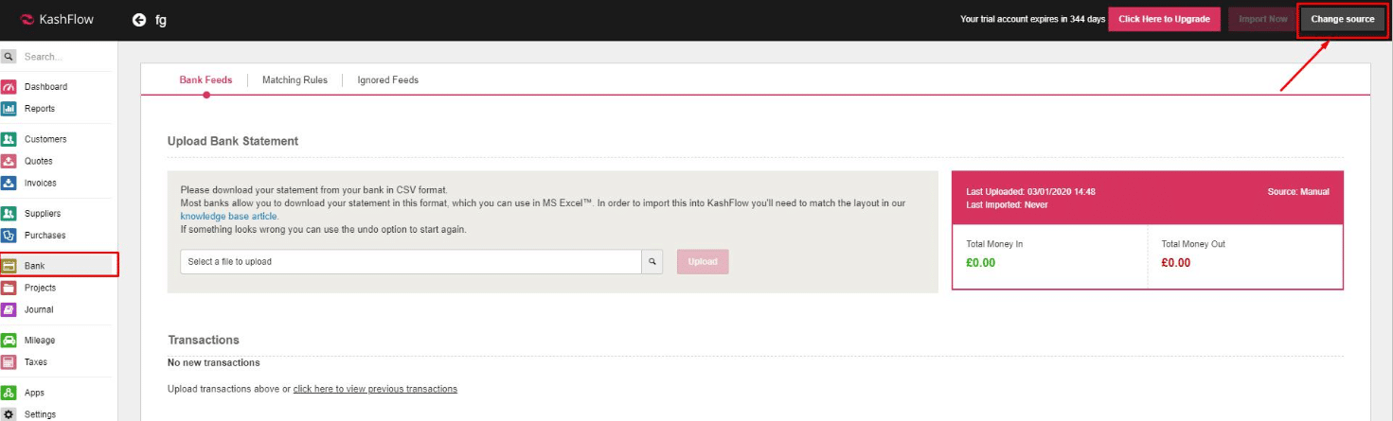
Task: Click the KashFlow logo icon
Action: click(x=27, y=19)
